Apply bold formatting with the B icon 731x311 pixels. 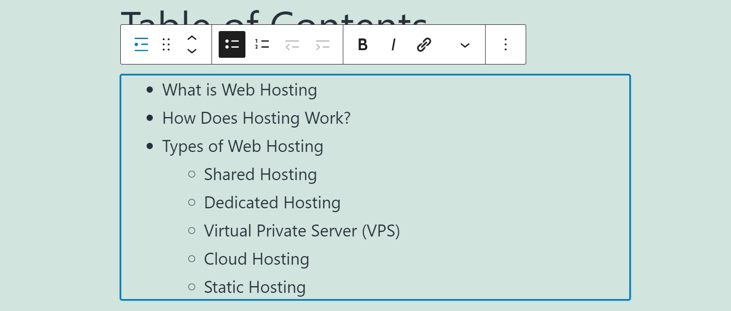[x=362, y=44]
